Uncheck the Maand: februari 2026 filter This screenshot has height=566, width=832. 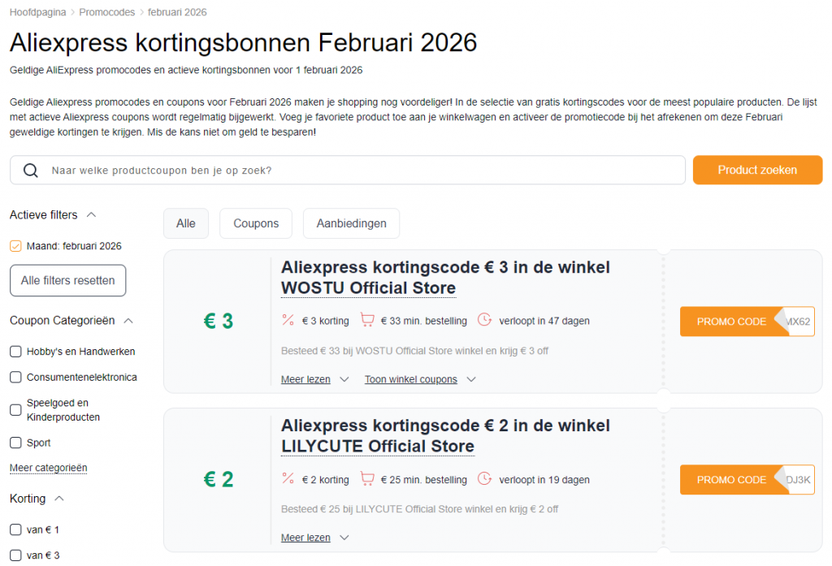15,245
